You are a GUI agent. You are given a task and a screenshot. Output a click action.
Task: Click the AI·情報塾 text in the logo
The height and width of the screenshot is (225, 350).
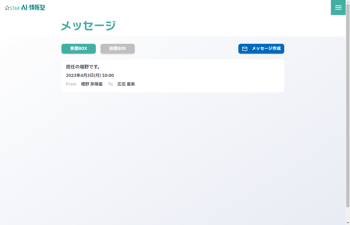click(33, 7)
